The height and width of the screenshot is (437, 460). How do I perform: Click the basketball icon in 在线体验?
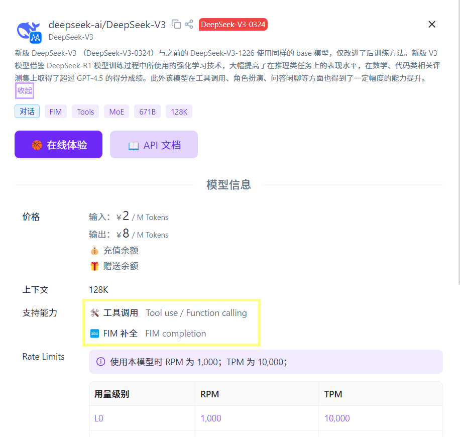pyautogui.click(x=37, y=145)
